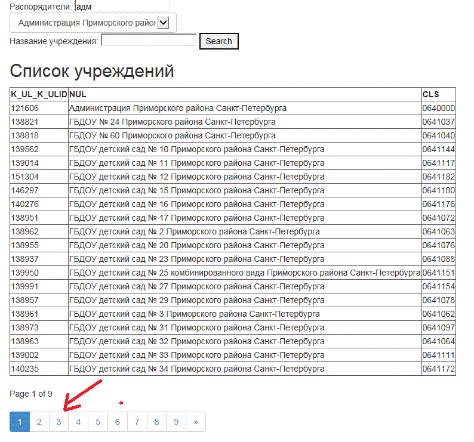Select row ID 146297
The image size is (474, 442).
pyautogui.click(x=39, y=190)
